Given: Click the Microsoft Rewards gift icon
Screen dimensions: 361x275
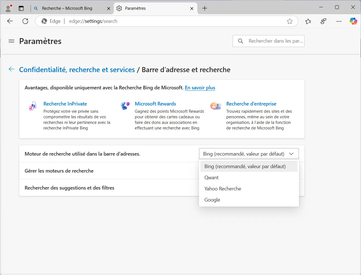Looking at the screenshot, I should 125,106.
